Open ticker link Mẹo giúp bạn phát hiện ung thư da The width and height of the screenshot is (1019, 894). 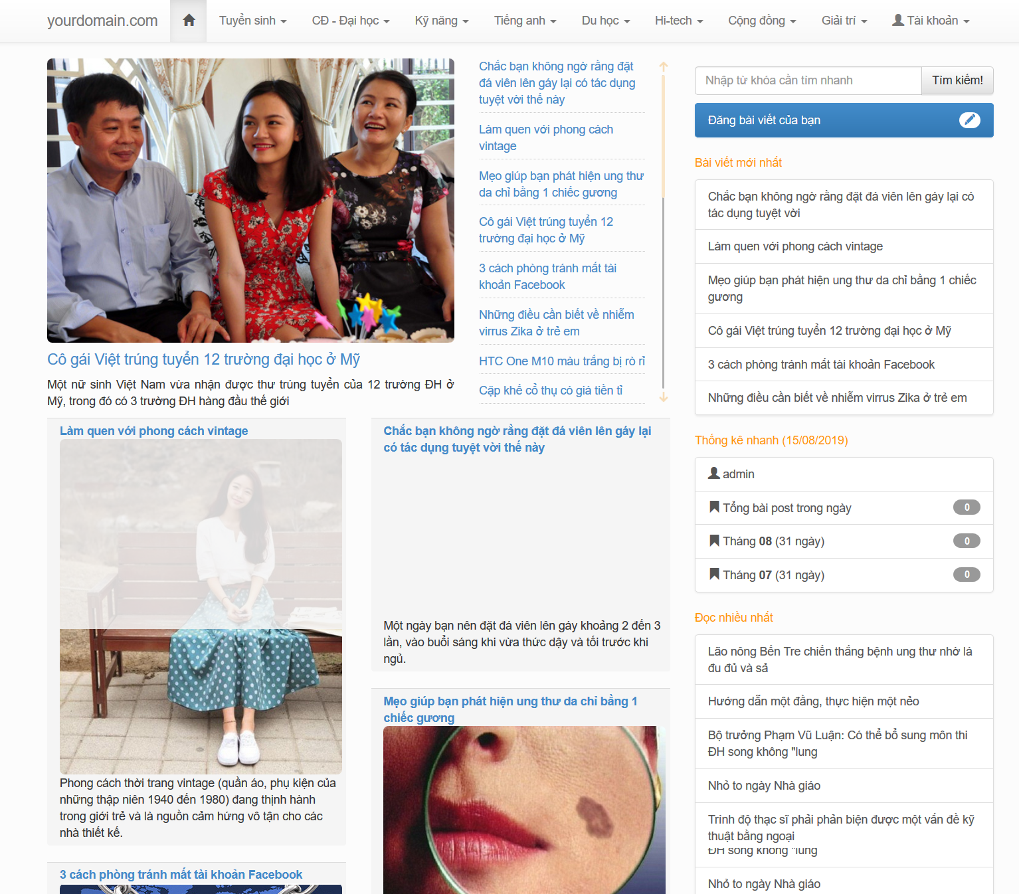coord(561,184)
